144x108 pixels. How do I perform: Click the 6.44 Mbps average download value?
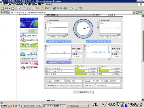92,68
